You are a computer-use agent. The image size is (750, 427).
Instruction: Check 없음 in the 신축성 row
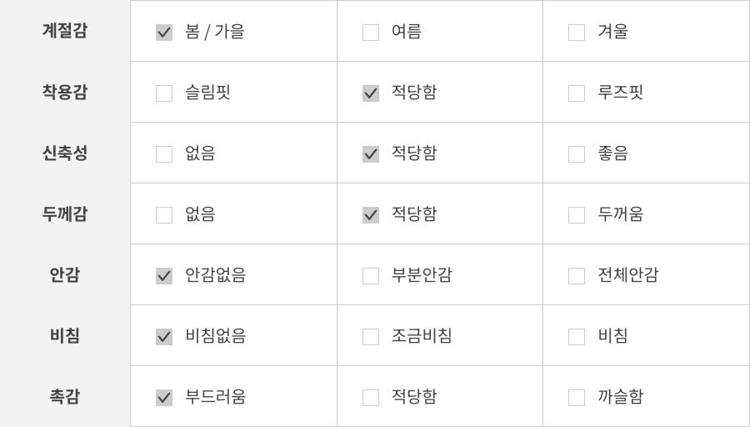(164, 154)
